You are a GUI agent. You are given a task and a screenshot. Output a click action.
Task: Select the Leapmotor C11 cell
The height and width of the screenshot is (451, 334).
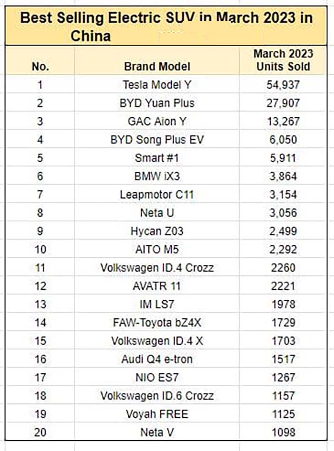(157, 195)
